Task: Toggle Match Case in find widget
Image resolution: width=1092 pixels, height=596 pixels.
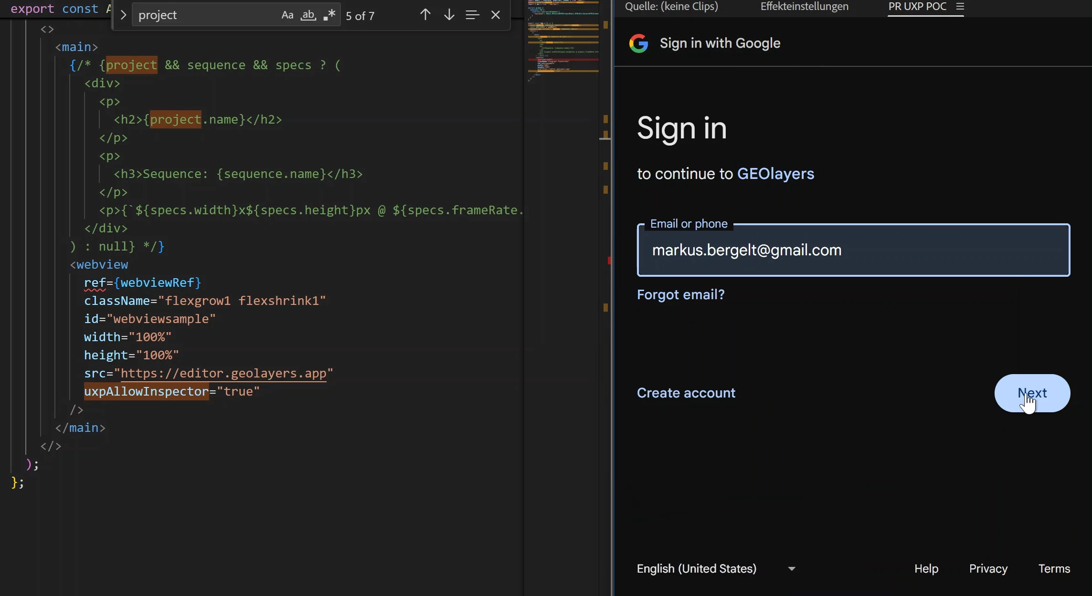Action: [x=287, y=15]
